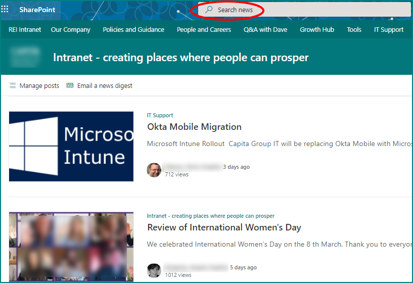Viewport: 413px width, 283px height.
Task: Click the IT Support category link above Okta
Action: [160, 115]
